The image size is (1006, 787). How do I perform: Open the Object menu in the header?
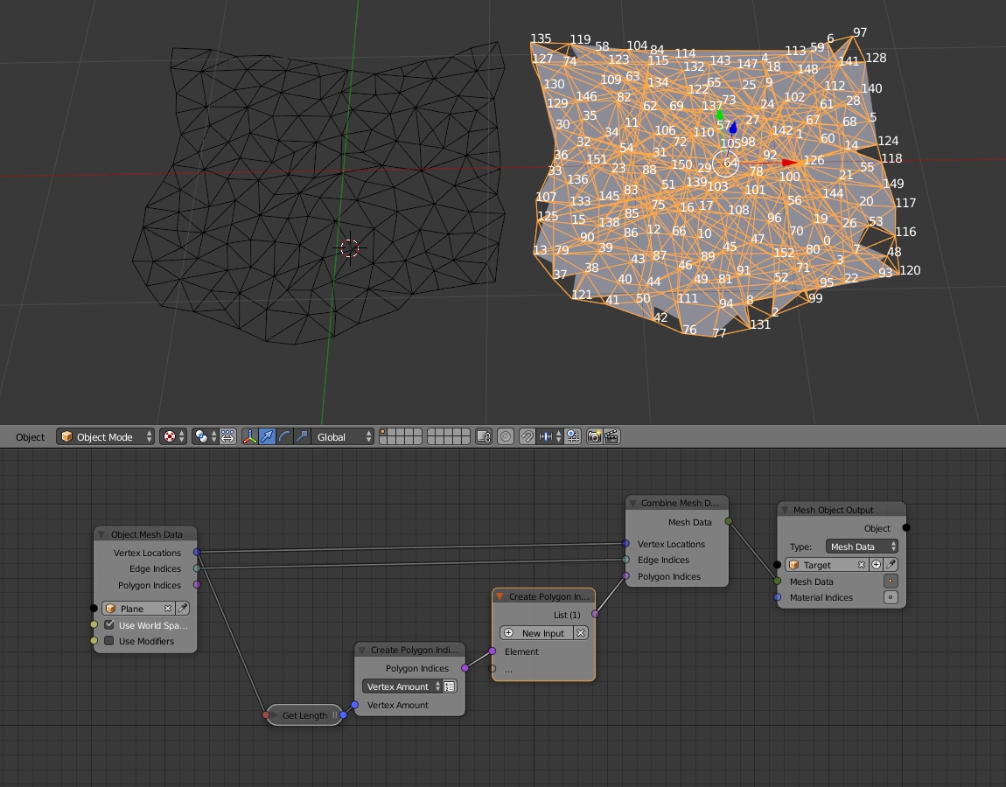click(x=31, y=437)
